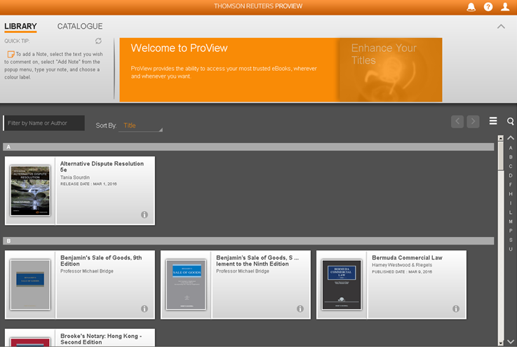Go to next page of titles
This screenshot has width=517, height=347.
coord(473,121)
